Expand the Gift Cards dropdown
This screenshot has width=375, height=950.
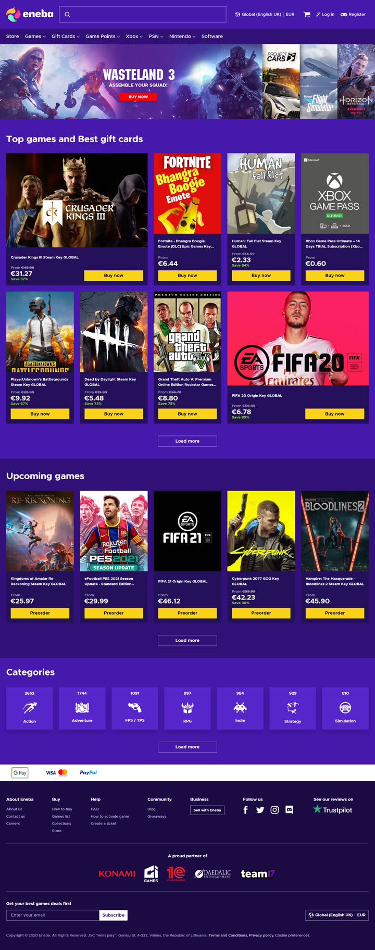click(x=65, y=36)
